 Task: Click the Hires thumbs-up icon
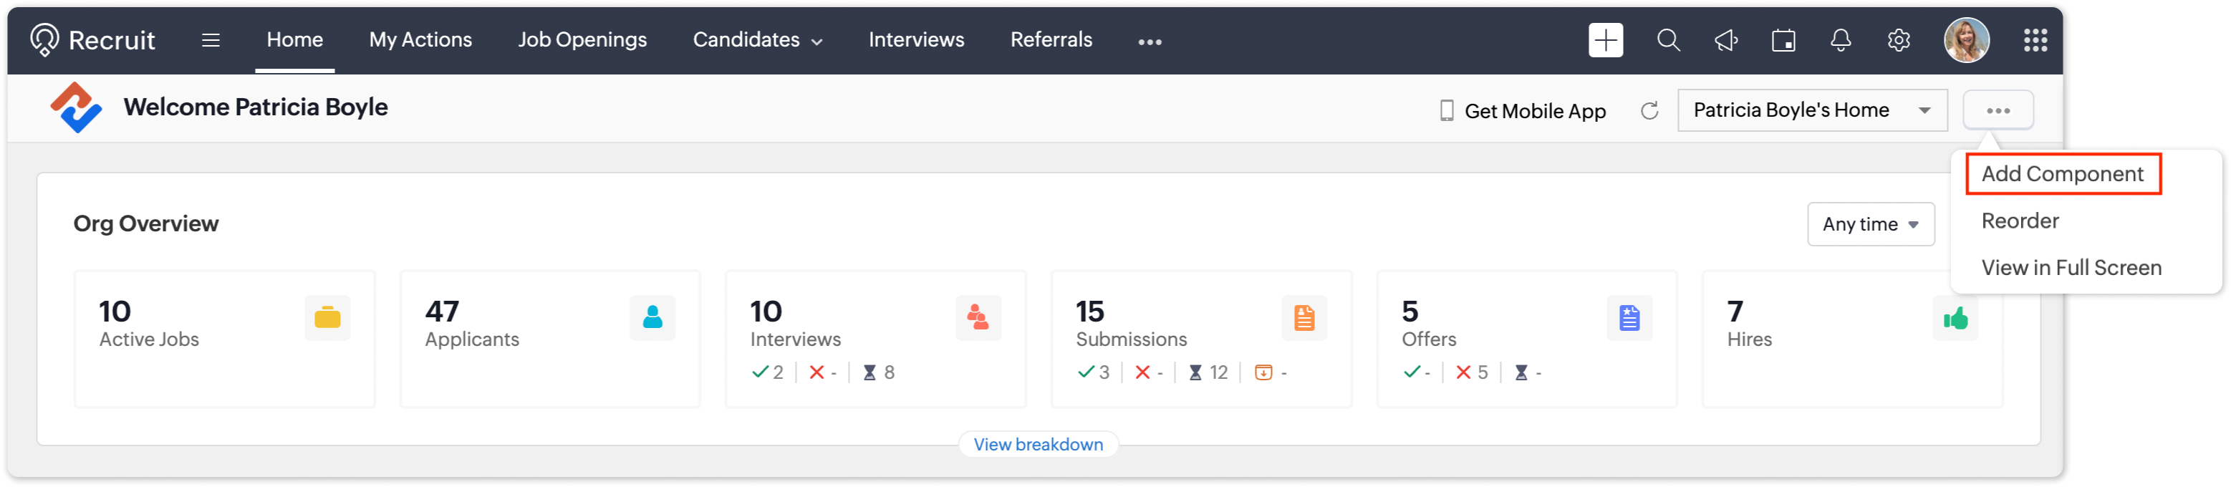click(1955, 318)
